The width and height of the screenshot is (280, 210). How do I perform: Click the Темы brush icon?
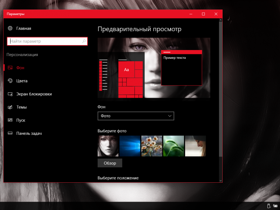point(10,107)
